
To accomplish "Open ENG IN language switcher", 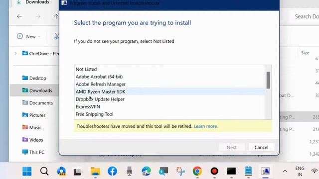I will tap(300, 171).
